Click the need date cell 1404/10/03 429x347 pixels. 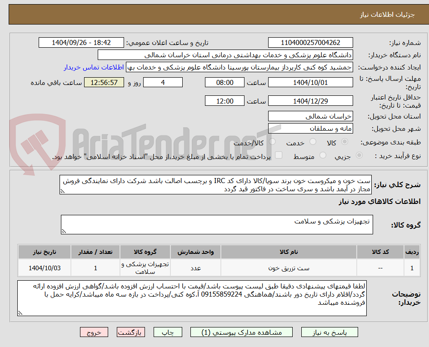(45, 268)
